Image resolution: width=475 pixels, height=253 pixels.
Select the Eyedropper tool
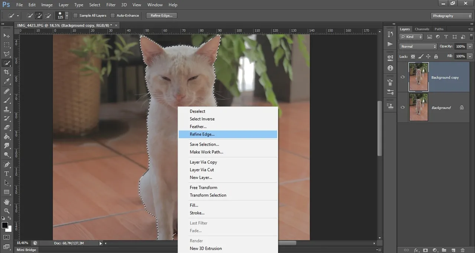pyautogui.click(x=7, y=81)
